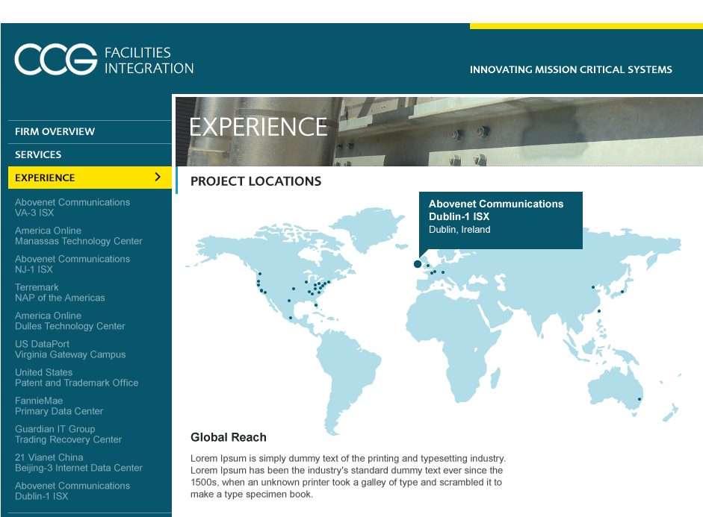Select FannieMae Primary Data Center link
703x517 pixels.
pos(59,406)
